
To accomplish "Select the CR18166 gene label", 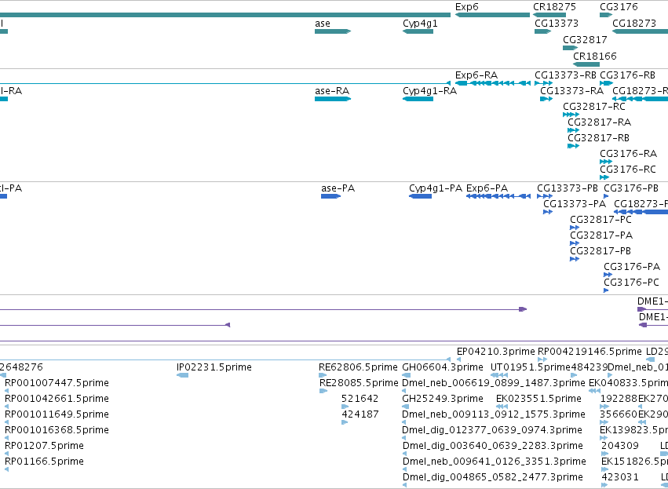I will click(x=595, y=57).
